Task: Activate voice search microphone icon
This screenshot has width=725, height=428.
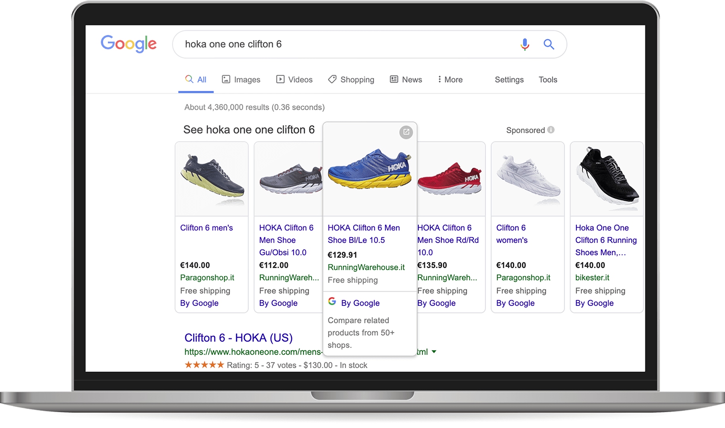Action: click(525, 44)
